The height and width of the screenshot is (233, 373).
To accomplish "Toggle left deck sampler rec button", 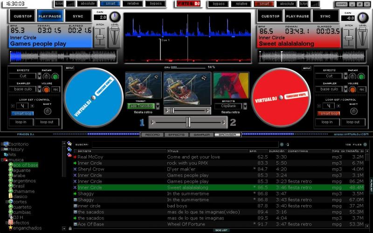I will tap(55, 89).
